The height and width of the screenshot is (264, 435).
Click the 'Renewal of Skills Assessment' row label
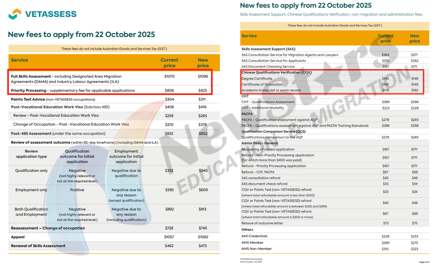[x=38, y=246]
